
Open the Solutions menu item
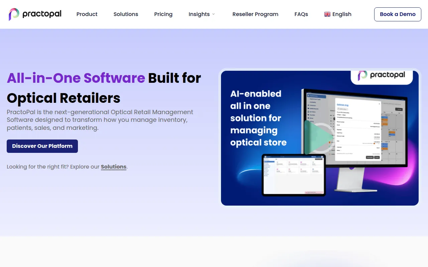126,14
